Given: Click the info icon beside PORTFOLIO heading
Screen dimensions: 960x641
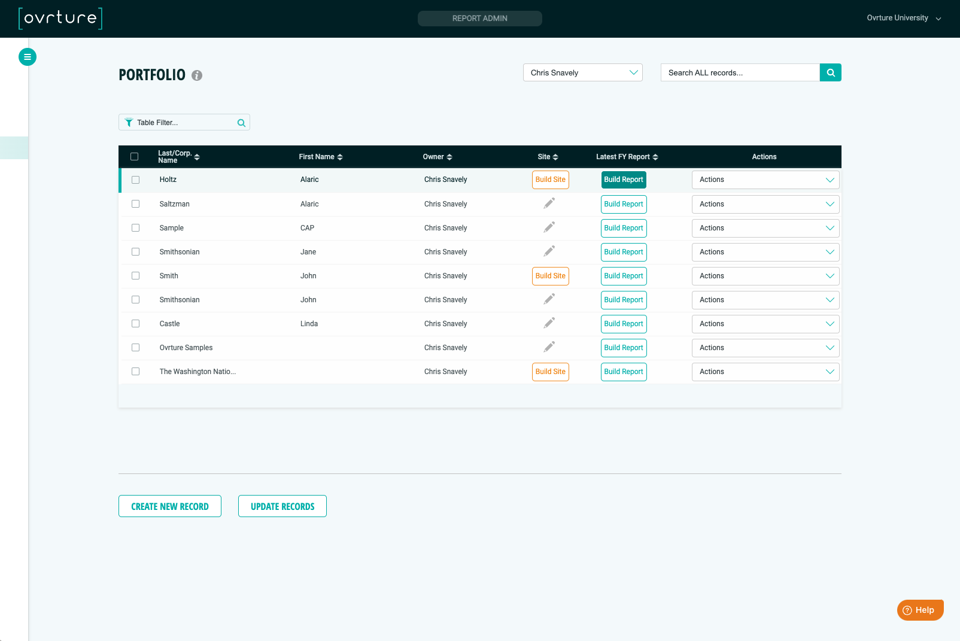Looking at the screenshot, I should [197, 75].
